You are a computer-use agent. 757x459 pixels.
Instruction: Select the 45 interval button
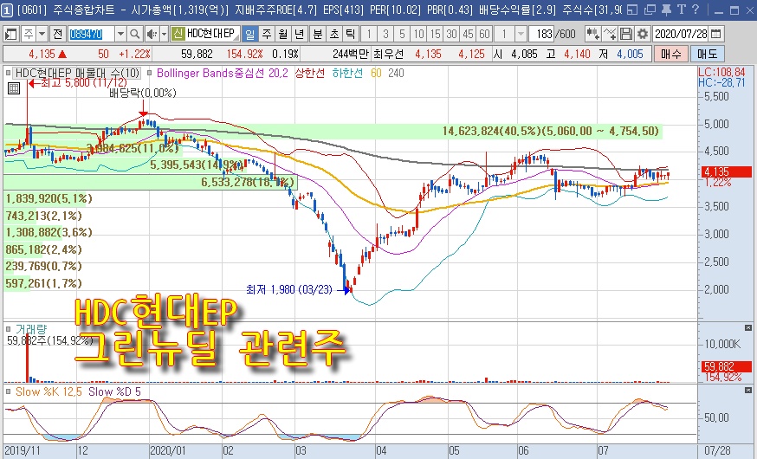(x=468, y=34)
